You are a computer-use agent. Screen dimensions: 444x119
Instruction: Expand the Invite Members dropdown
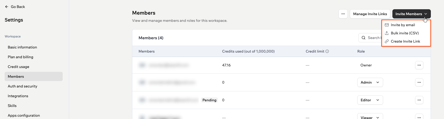(x=411, y=14)
